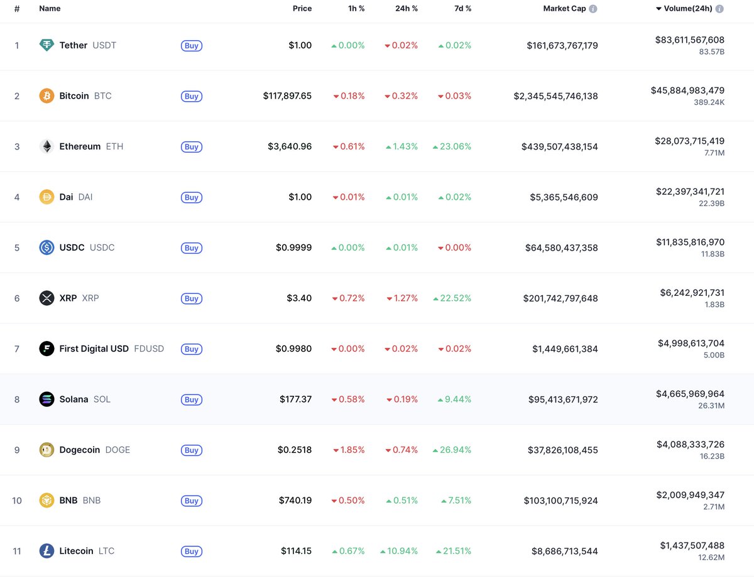Click the Buy button for Litecoin
The height and width of the screenshot is (579, 754).
192,551
